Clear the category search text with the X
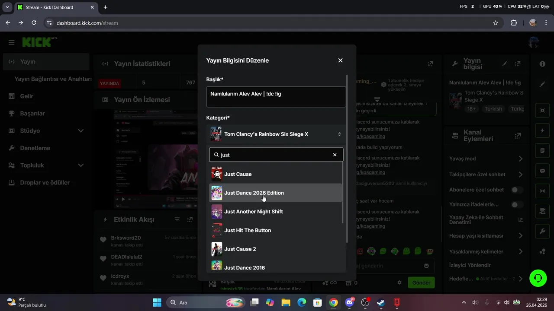The height and width of the screenshot is (311, 554). (335, 155)
